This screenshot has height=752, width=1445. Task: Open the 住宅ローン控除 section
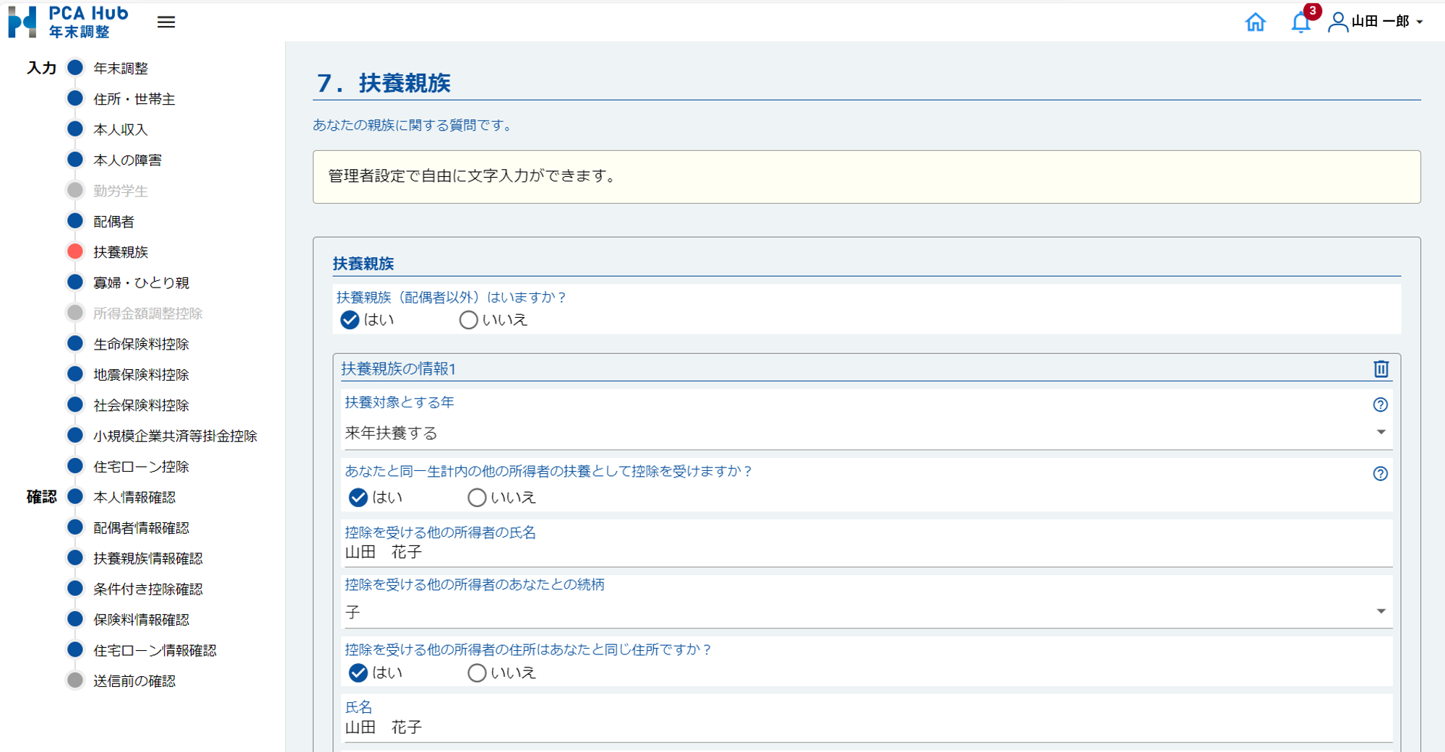coord(141,466)
